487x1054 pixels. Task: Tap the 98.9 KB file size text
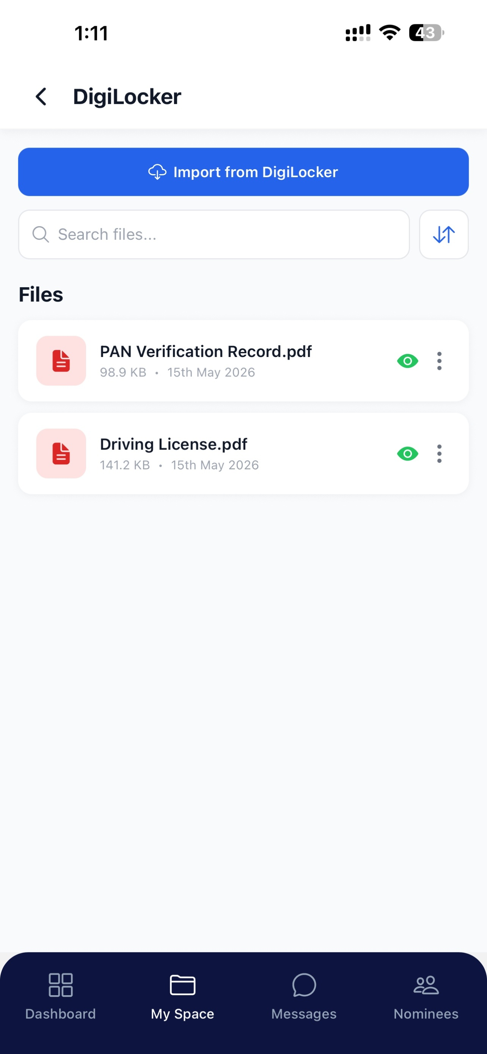click(x=123, y=372)
